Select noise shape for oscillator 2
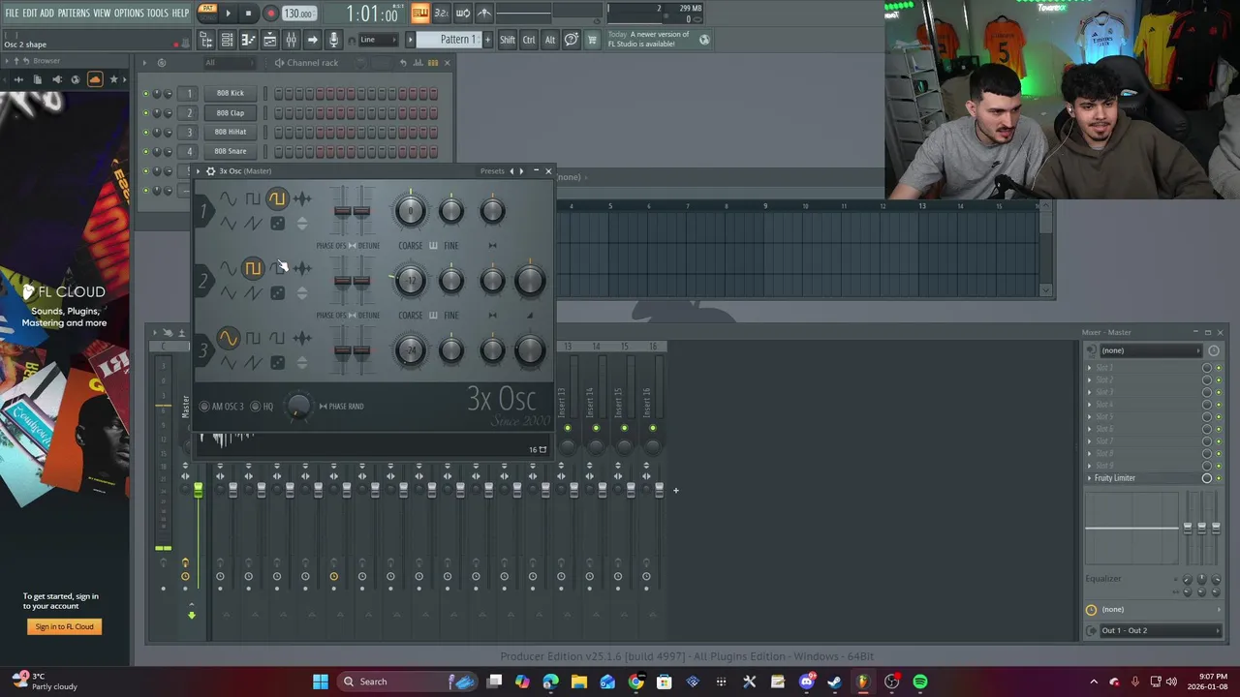1240x697 pixels. [x=302, y=268]
